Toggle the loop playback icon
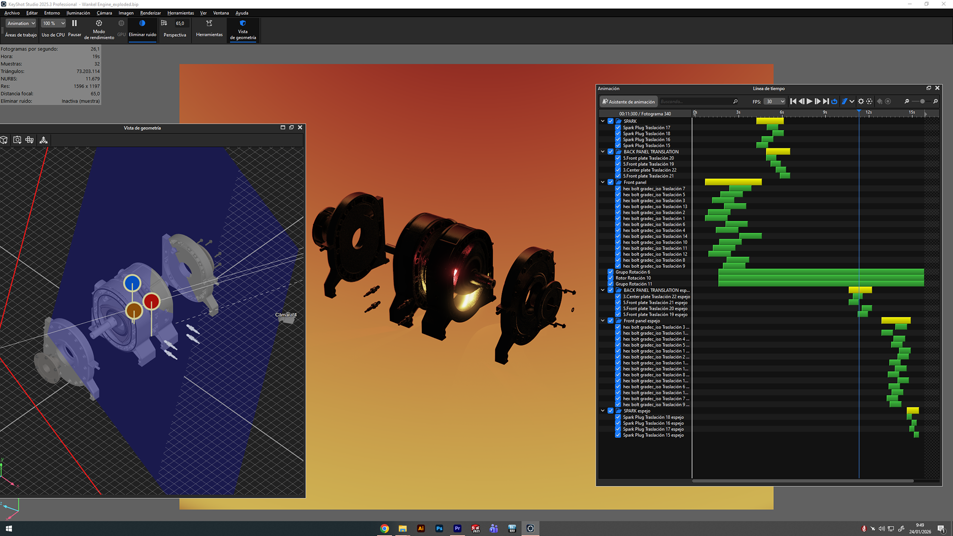The height and width of the screenshot is (536, 953). [x=834, y=101]
